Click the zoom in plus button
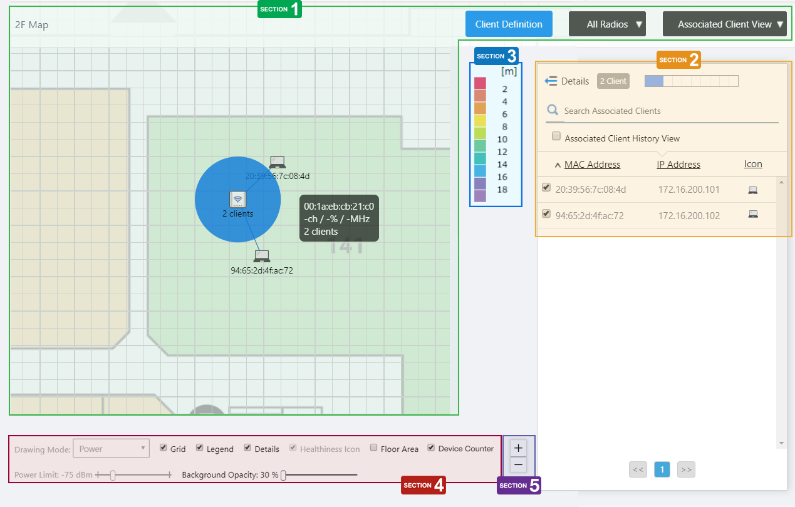 [x=519, y=448]
